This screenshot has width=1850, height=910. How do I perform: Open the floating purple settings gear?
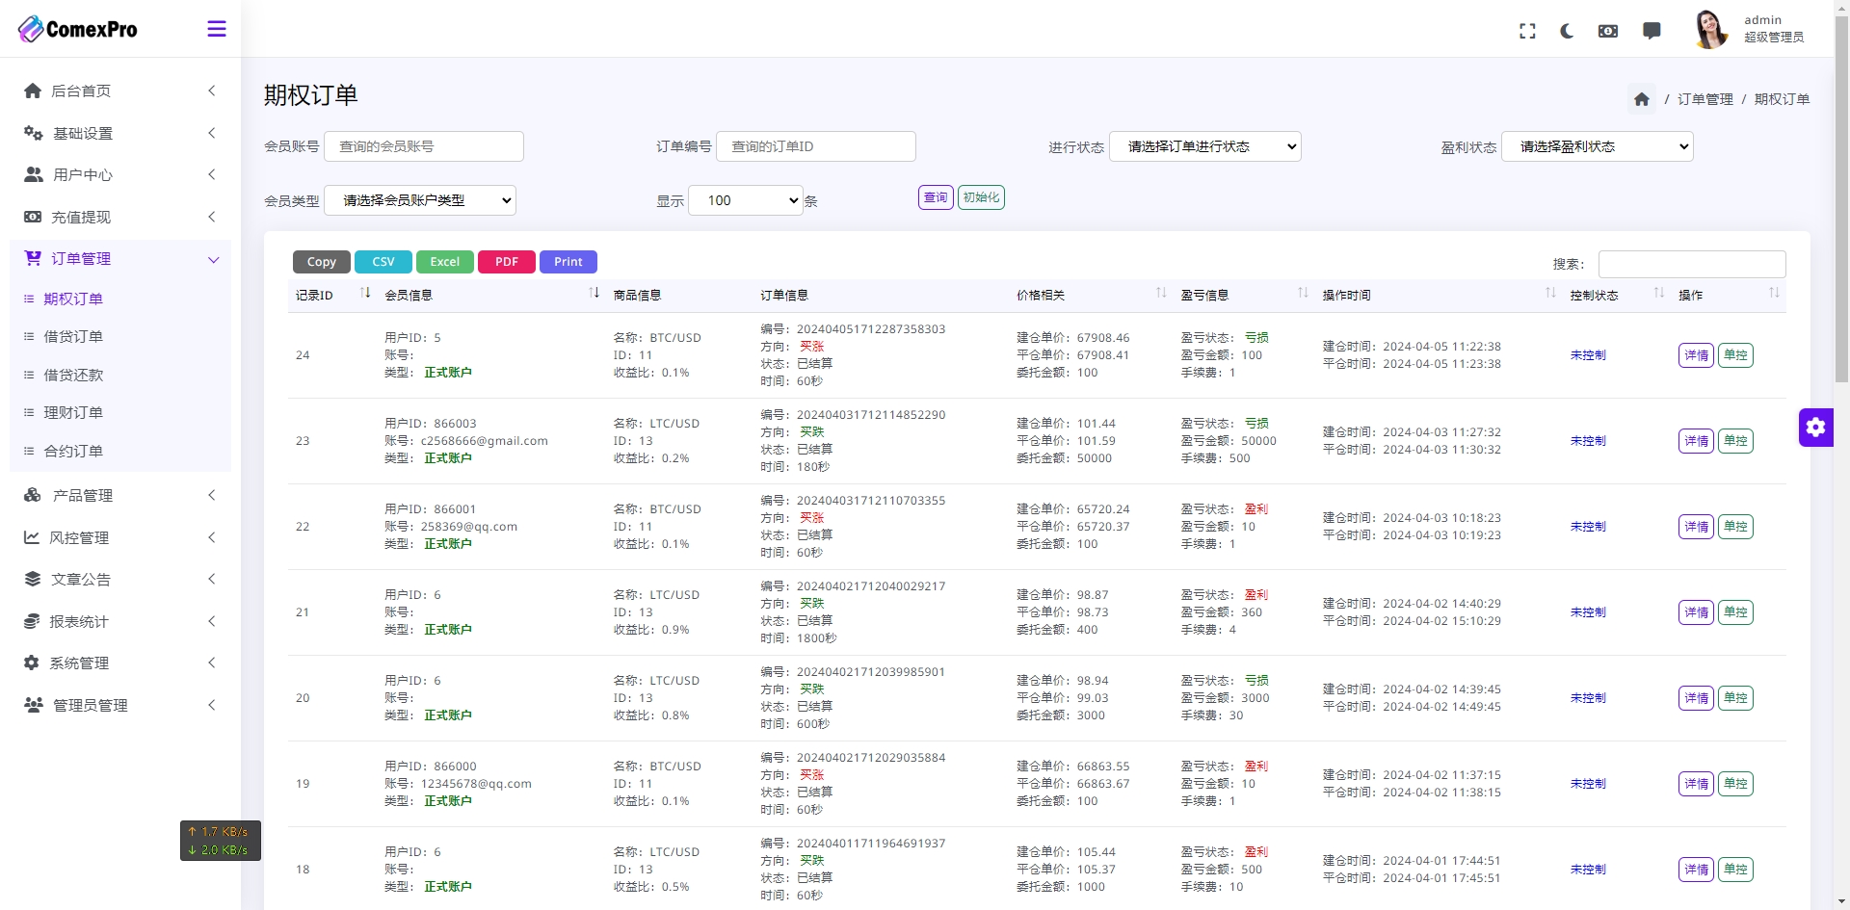1815,427
